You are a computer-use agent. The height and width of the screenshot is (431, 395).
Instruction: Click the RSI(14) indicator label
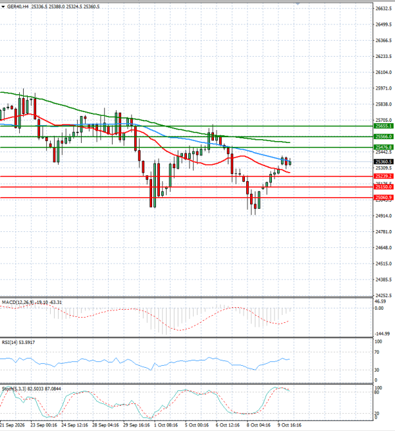click(10, 343)
